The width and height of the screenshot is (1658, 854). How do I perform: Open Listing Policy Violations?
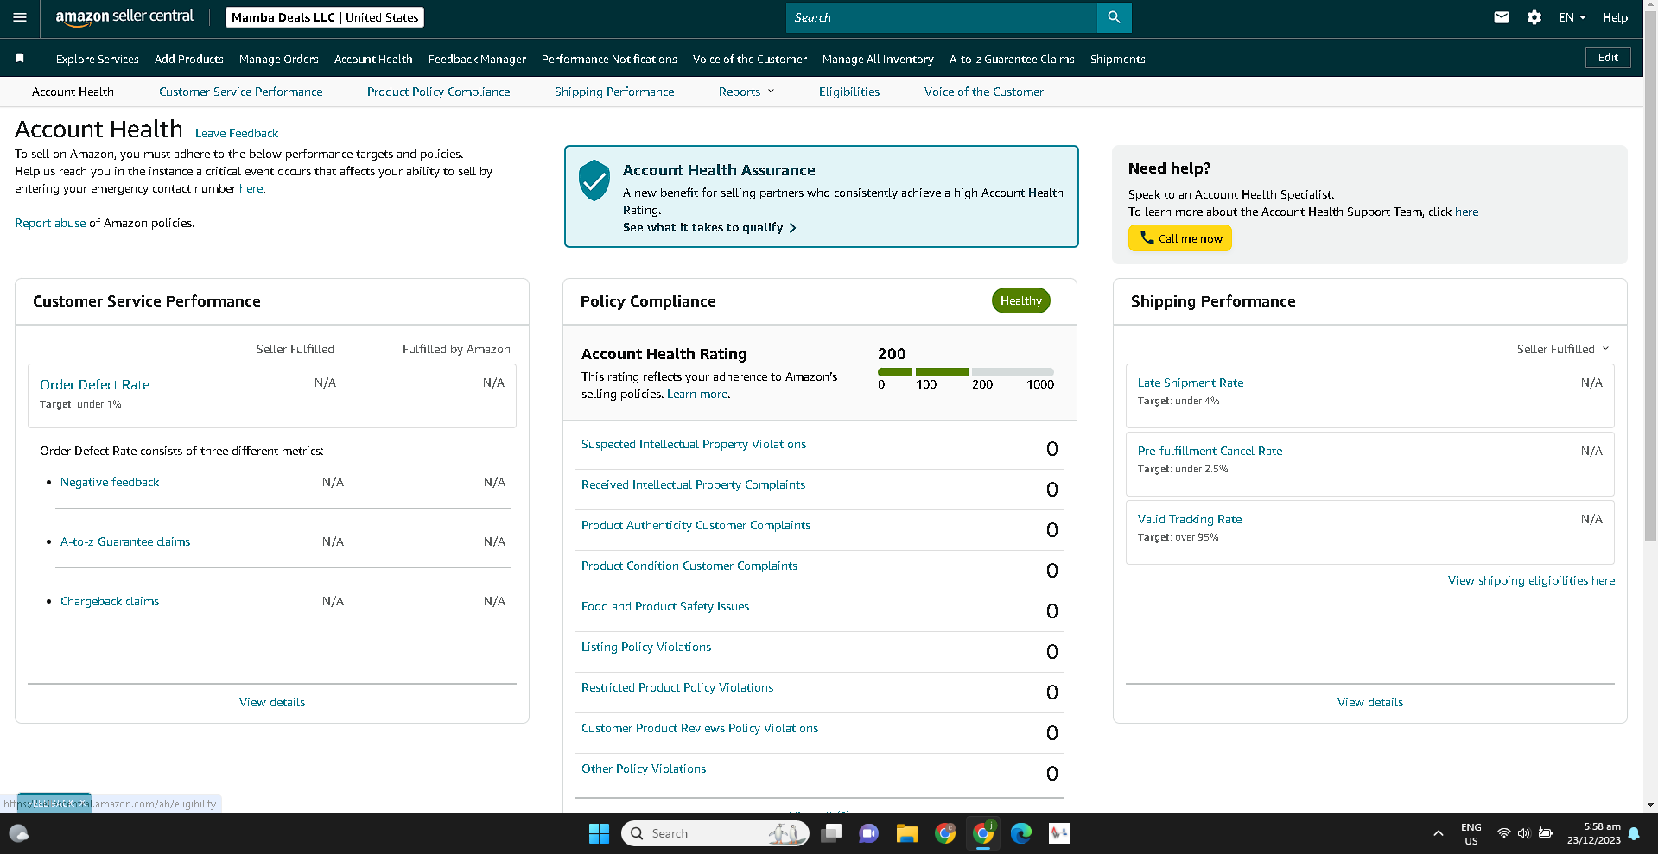click(646, 647)
